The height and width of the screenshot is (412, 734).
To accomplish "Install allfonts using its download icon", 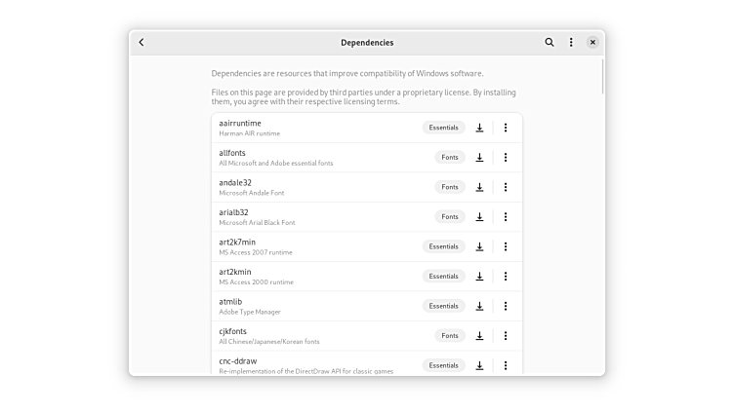I will 479,157.
